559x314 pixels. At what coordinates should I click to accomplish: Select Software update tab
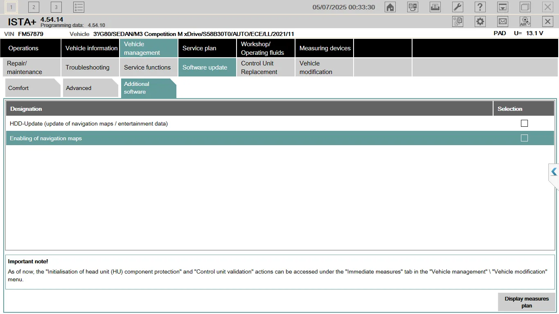point(207,67)
